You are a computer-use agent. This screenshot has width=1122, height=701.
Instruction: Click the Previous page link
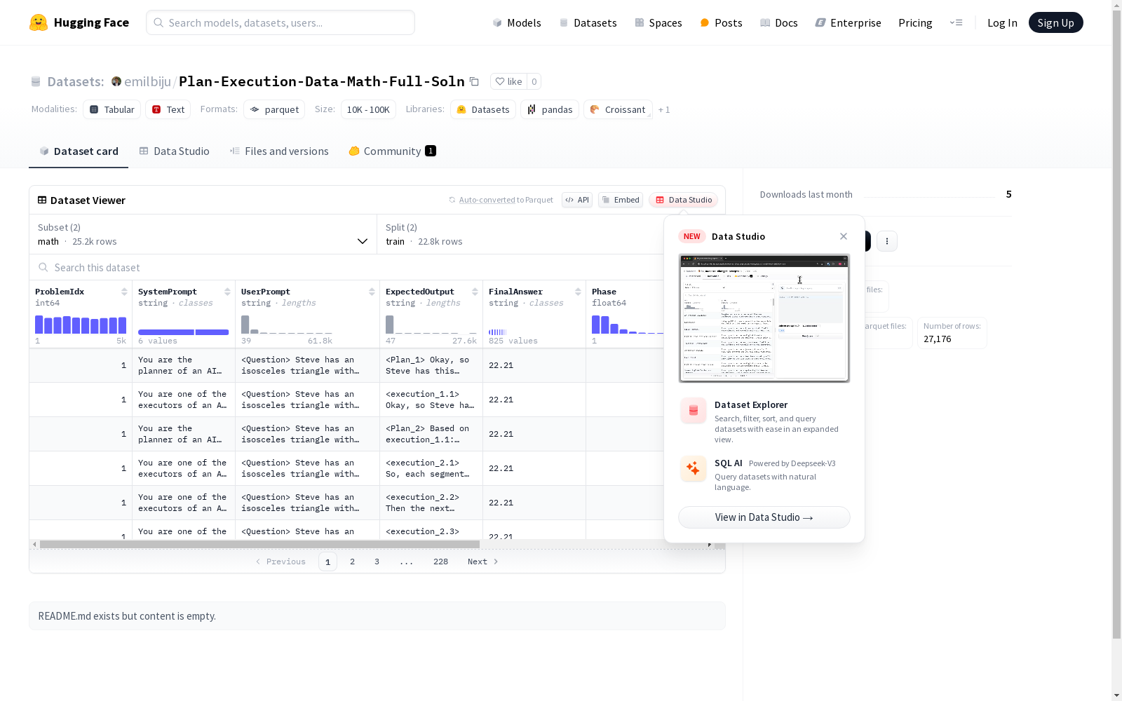tap(280, 562)
